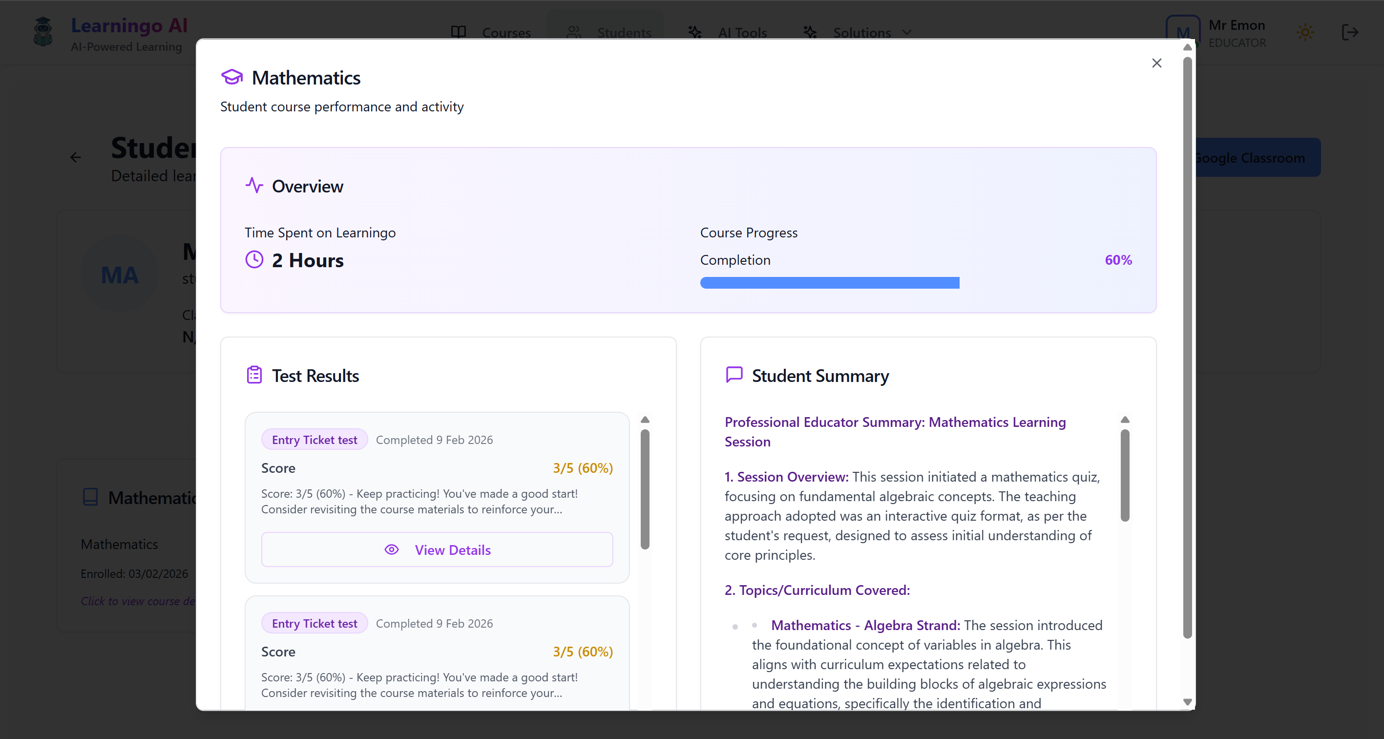
Task: Click Test Results scroll up arrow
Action: tap(645, 420)
